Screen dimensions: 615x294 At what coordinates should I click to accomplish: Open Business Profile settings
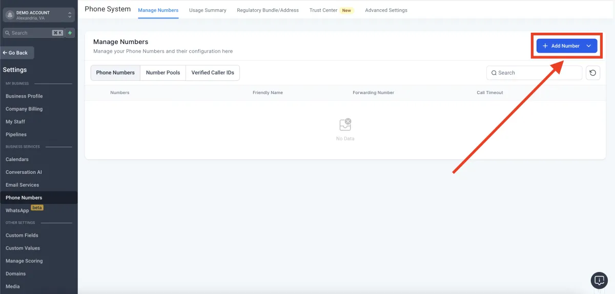tap(24, 96)
